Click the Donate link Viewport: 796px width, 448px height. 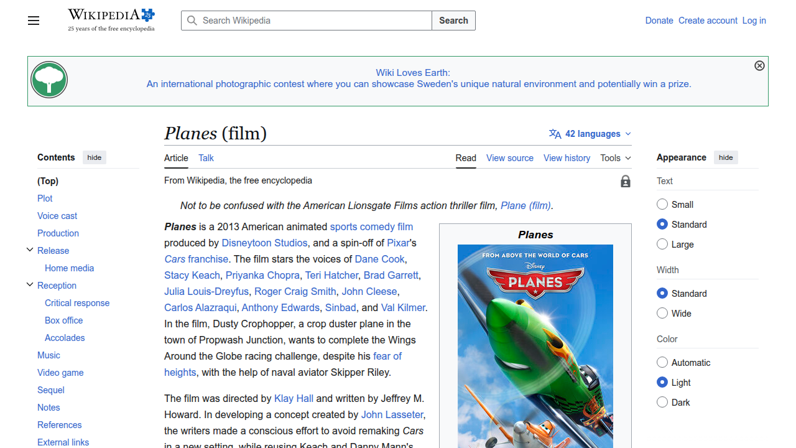click(x=659, y=21)
